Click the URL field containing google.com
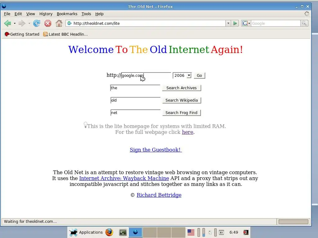The height and width of the screenshot is (238, 318). tap(146, 76)
